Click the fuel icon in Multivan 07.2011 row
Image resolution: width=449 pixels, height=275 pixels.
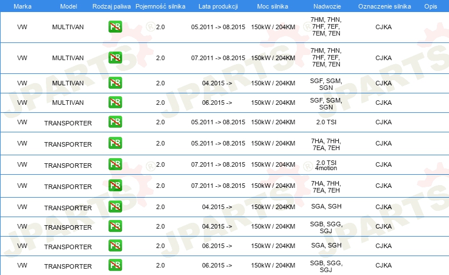(x=115, y=58)
